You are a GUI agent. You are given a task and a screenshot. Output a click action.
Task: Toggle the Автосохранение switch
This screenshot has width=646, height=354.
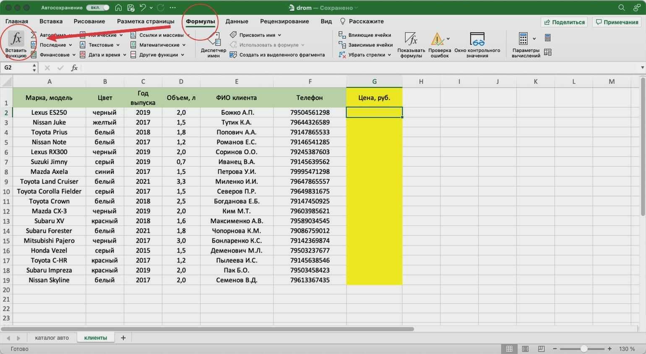[97, 8]
